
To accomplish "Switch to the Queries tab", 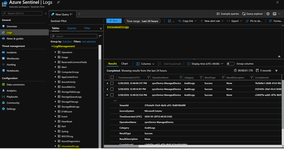I will pos(72,28).
